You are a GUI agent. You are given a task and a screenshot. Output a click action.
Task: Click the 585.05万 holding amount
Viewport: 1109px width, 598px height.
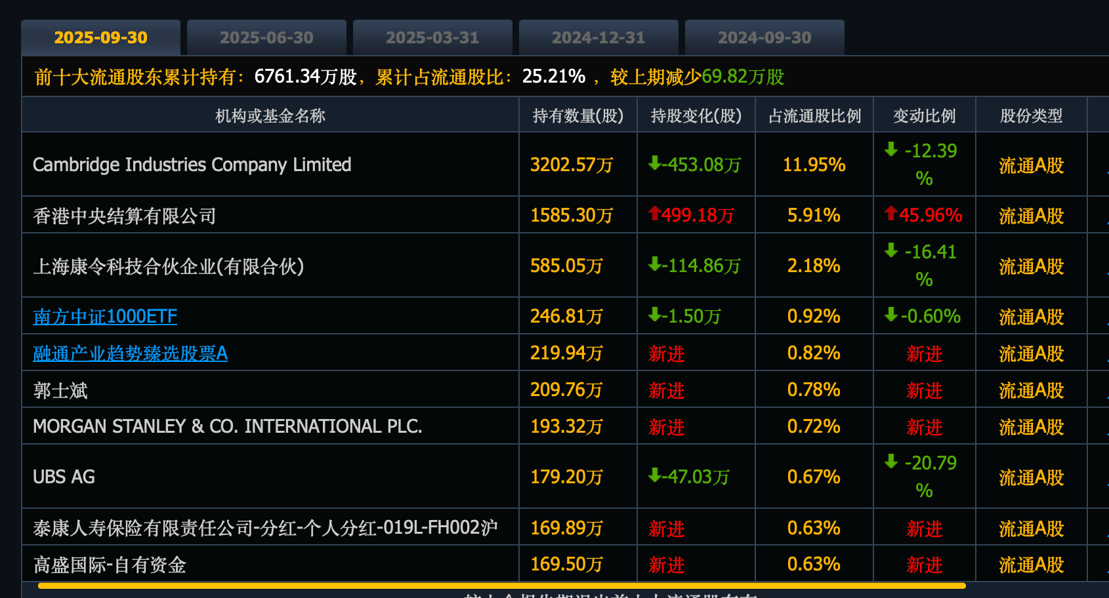[566, 266]
